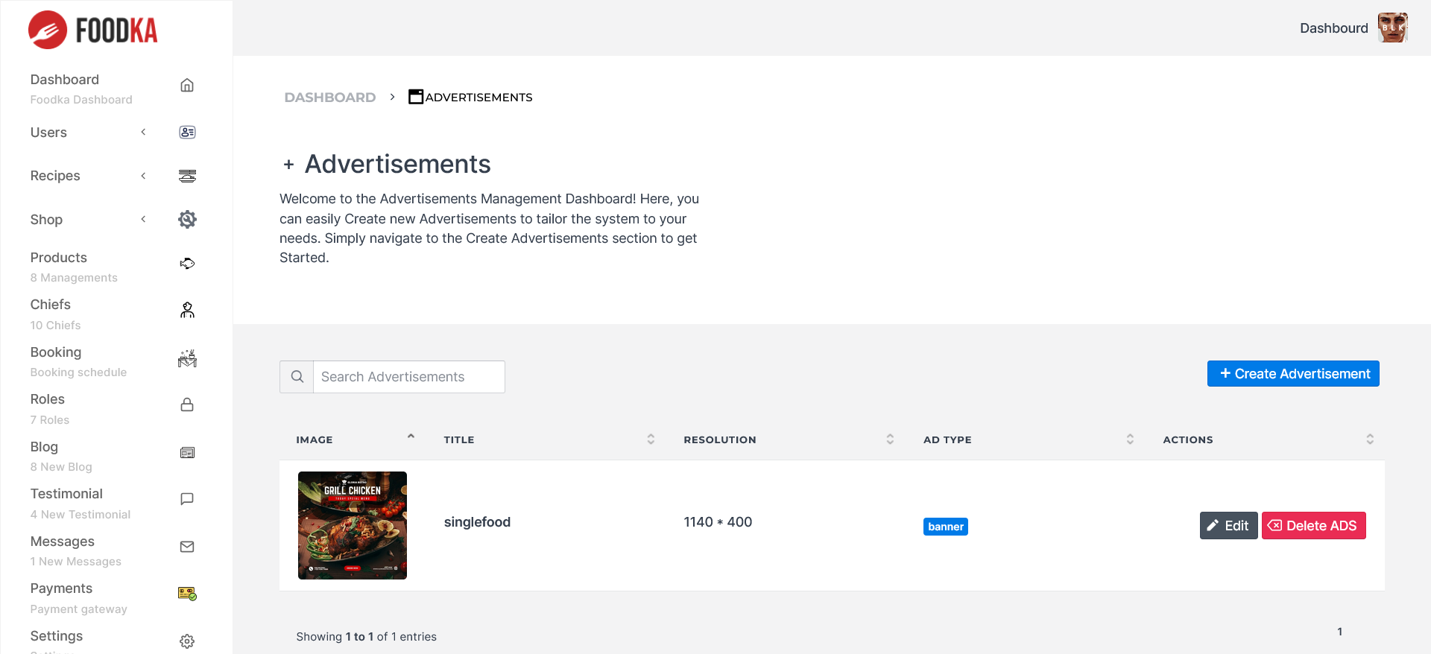
Task: Expand the Users submenu chevron
Action: click(143, 132)
